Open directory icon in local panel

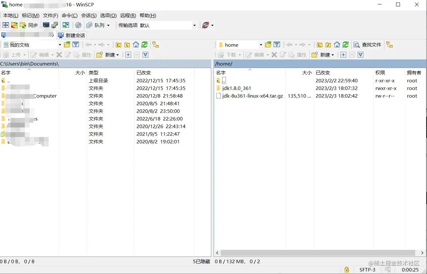[67, 45]
